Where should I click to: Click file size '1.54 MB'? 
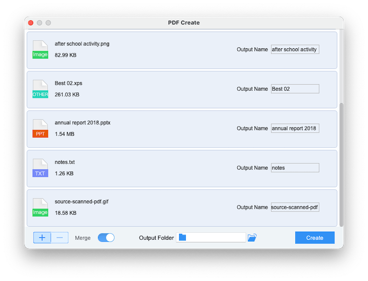pyautogui.click(x=64, y=134)
